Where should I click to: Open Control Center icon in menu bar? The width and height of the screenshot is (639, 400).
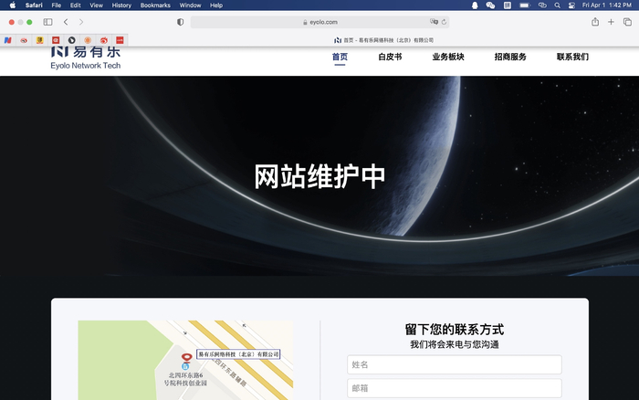[571, 5]
